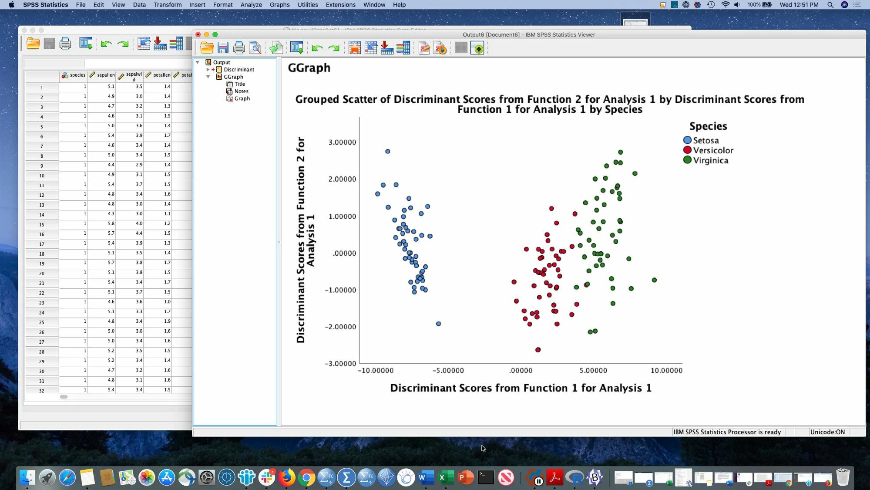Screen dimensions: 870x490
Task: Collapse the Output root node
Action: (x=198, y=62)
